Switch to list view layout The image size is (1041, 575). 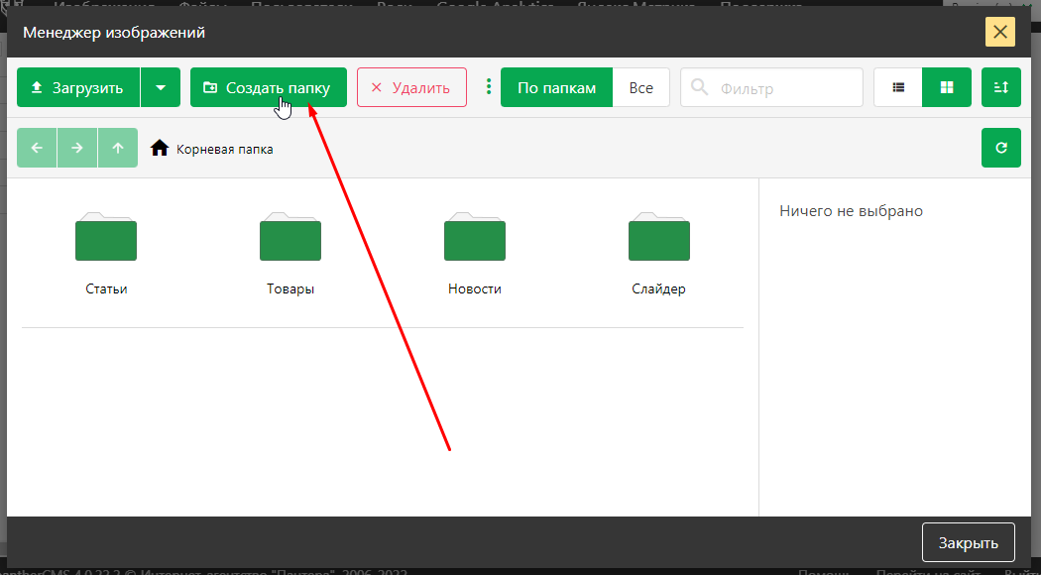click(x=898, y=87)
